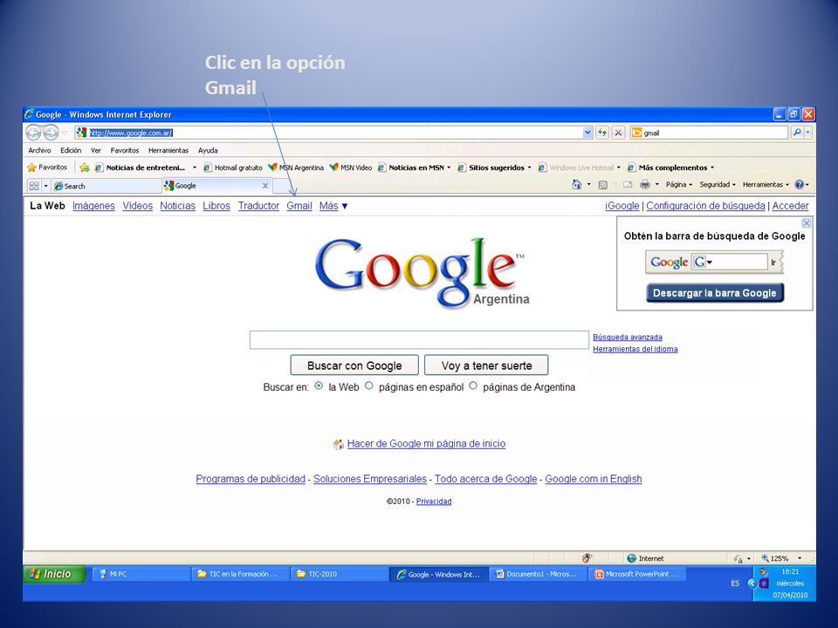Click the Traductor link
This screenshot has width=838, height=628.
pyautogui.click(x=258, y=206)
